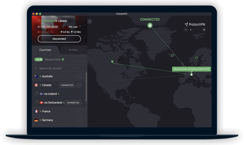The image size is (245, 145).
Task: Open Secure Core info icon
Action: pos(63,59)
